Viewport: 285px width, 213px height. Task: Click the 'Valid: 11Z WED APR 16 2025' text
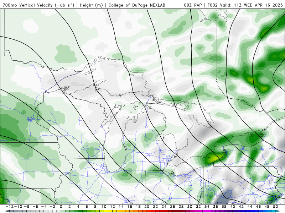[252, 5]
